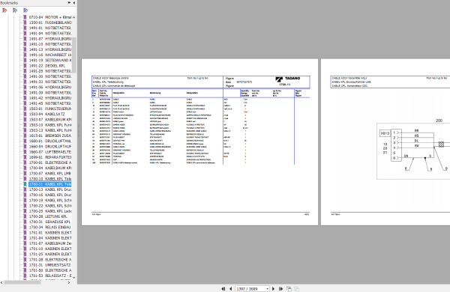Open the Bookmarks panel options dropdown arrow
Image resolution: width=450 pixels, height=292 pixels.
(x=69, y=2)
